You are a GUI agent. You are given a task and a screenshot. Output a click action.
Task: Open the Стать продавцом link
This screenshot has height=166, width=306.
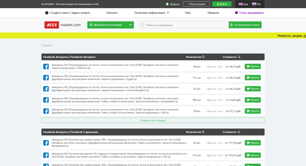(251, 13)
